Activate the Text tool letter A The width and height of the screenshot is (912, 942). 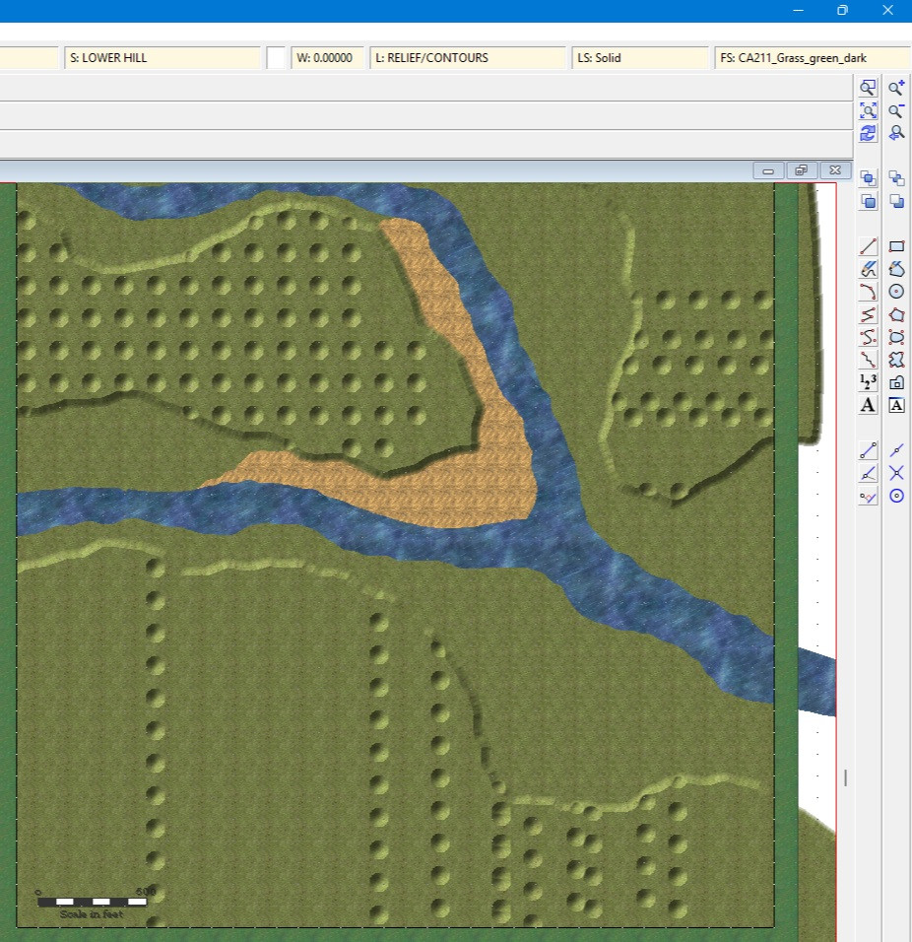pos(868,405)
